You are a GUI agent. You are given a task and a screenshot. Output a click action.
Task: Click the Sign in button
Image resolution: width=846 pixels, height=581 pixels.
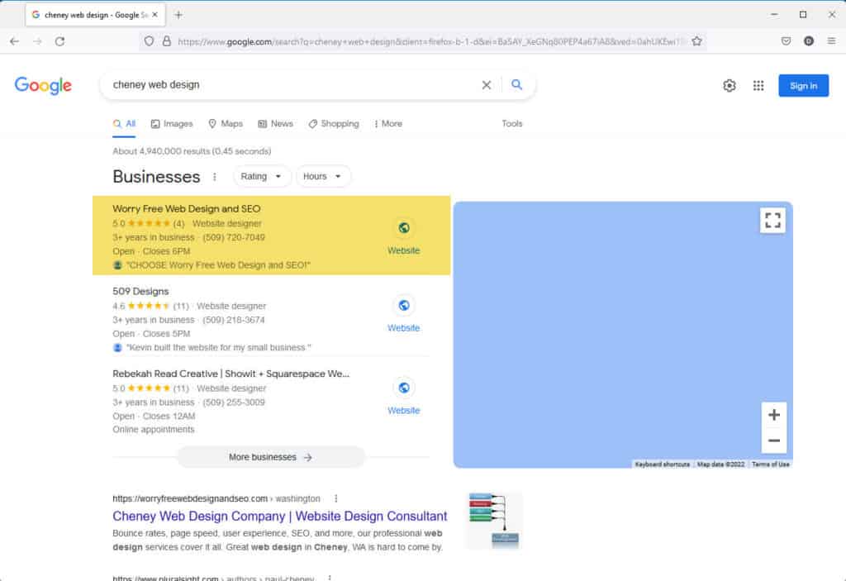[803, 85]
